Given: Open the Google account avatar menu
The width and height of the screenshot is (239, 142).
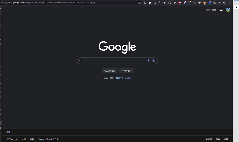Looking at the screenshot, I should click(228, 10).
